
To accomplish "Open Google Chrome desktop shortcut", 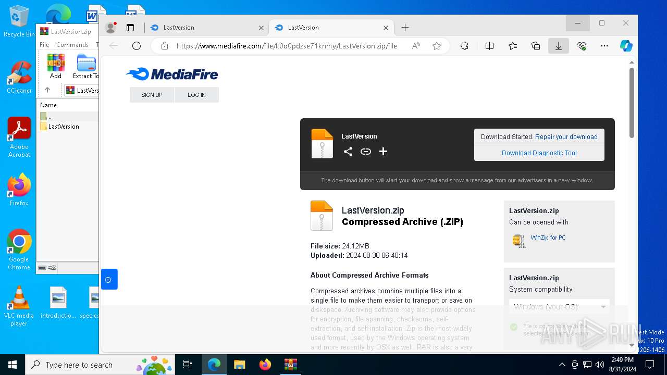I will tap(19, 250).
